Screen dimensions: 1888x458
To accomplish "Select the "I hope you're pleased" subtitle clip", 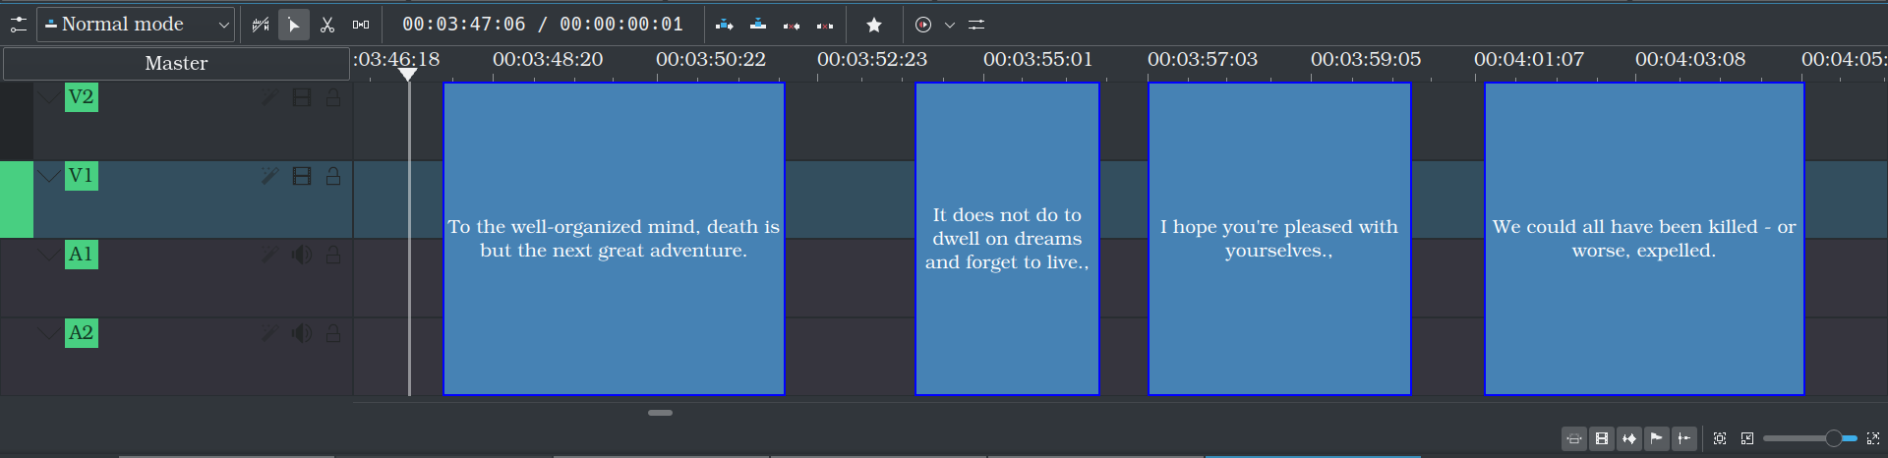I will 1279,239.
